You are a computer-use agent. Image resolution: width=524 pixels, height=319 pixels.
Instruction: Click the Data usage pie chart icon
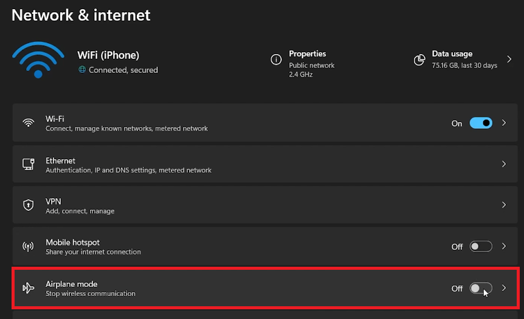pyautogui.click(x=419, y=60)
